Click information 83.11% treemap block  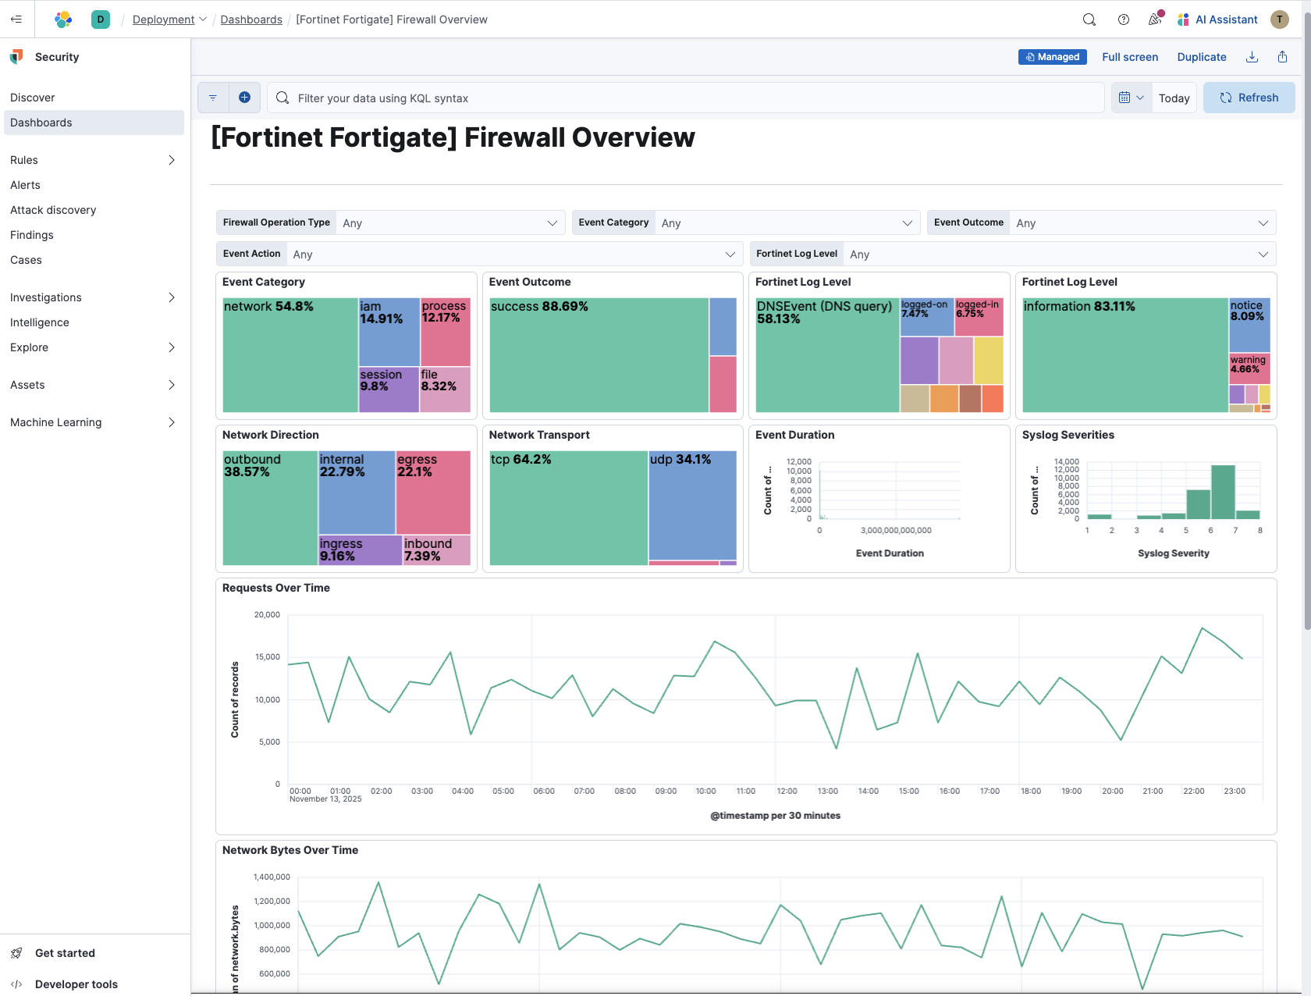click(1125, 355)
